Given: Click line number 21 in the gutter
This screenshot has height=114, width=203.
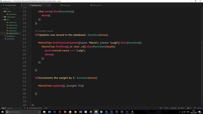Looking at the screenshot, I should pos(24,35).
